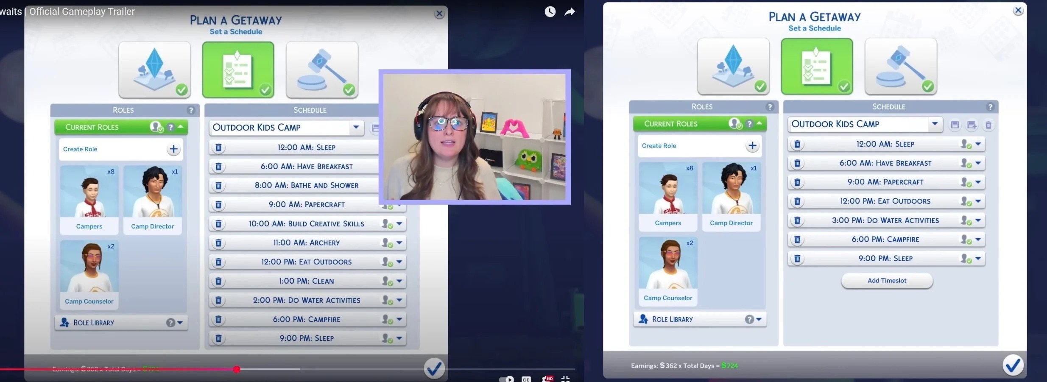Screen dimensions: 1047x382
Task: Toggle closed captions on the video
Action: (x=526, y=379)
